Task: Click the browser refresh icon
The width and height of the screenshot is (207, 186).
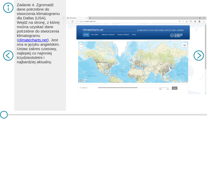Action: 72,21
